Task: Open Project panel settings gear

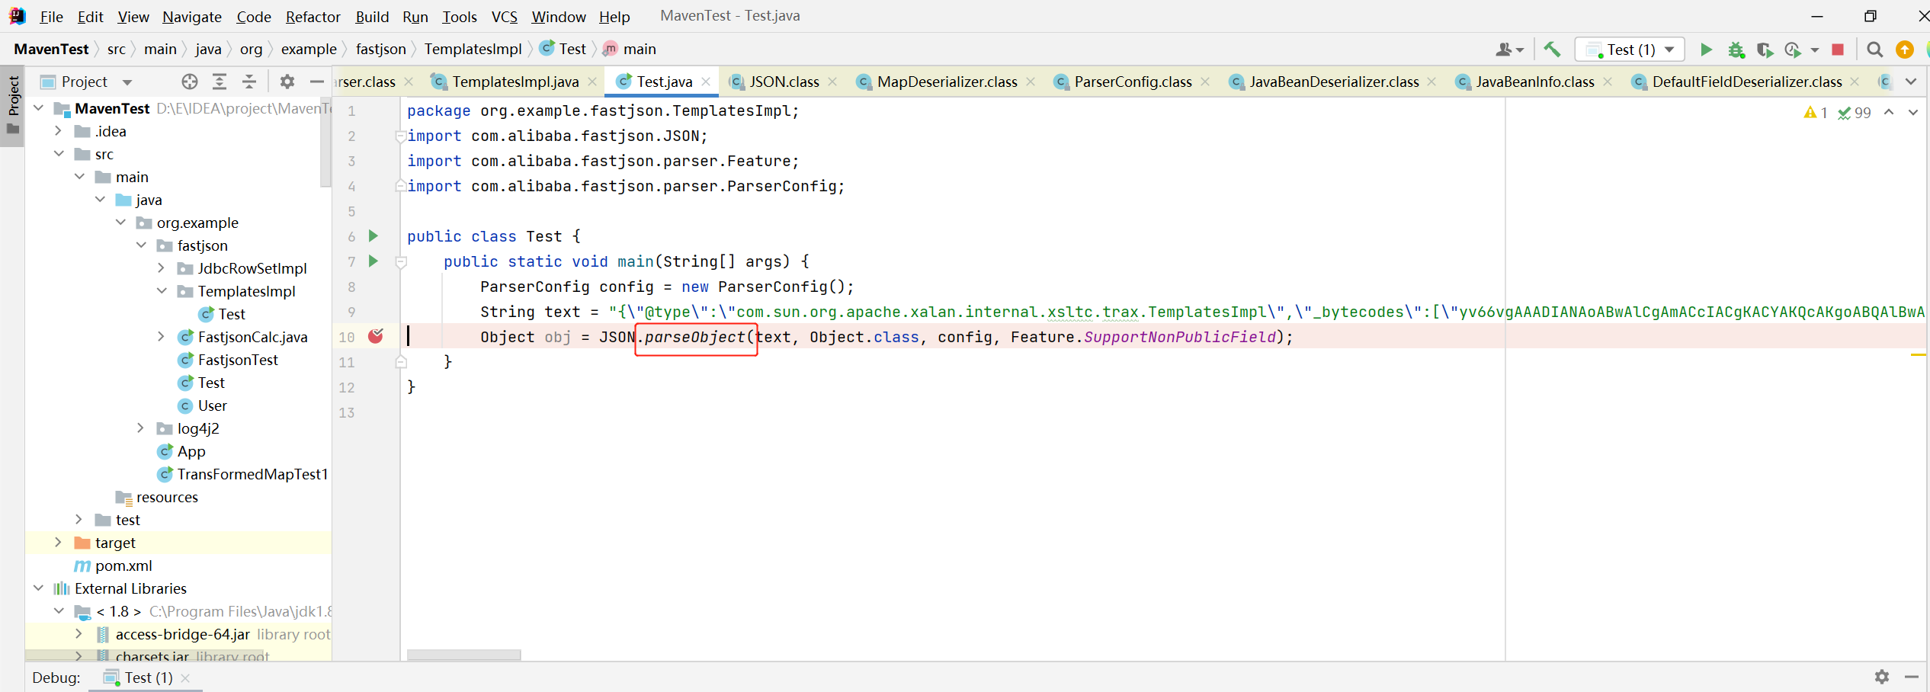Action: 287,82
